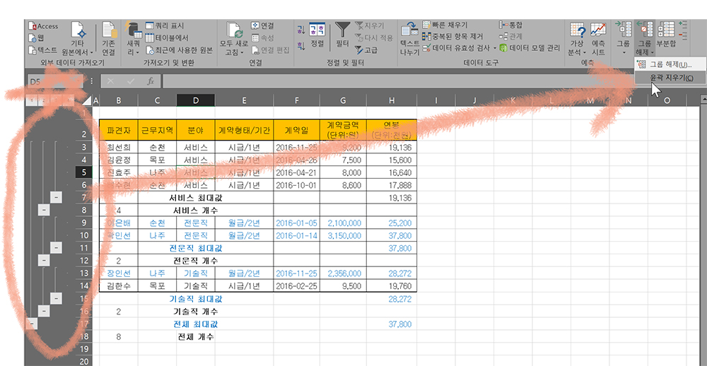Open 최근에 사용한 원본
707x366 pixels.
(179, 49)
